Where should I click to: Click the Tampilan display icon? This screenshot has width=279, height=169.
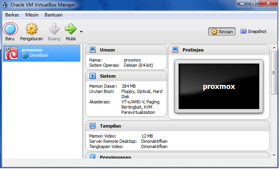[x=92, y=126]
